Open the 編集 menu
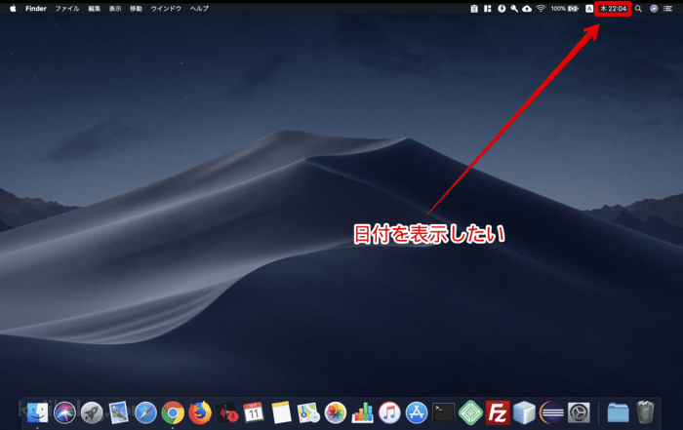 click(94, 8)
